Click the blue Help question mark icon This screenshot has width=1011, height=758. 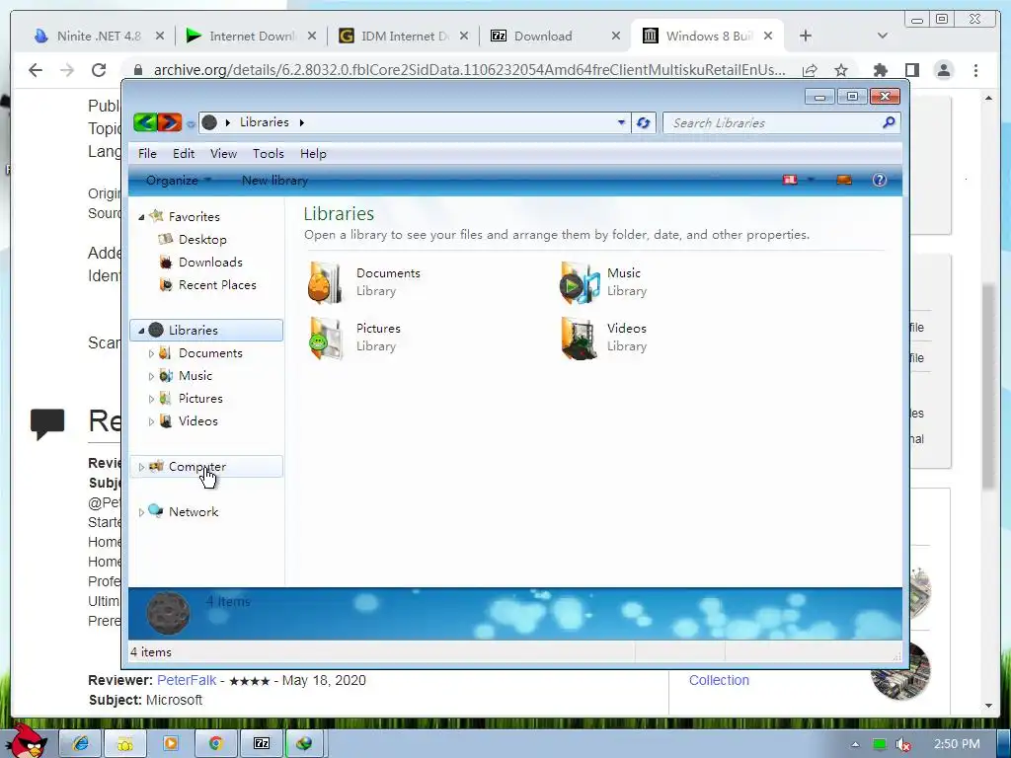880,180
